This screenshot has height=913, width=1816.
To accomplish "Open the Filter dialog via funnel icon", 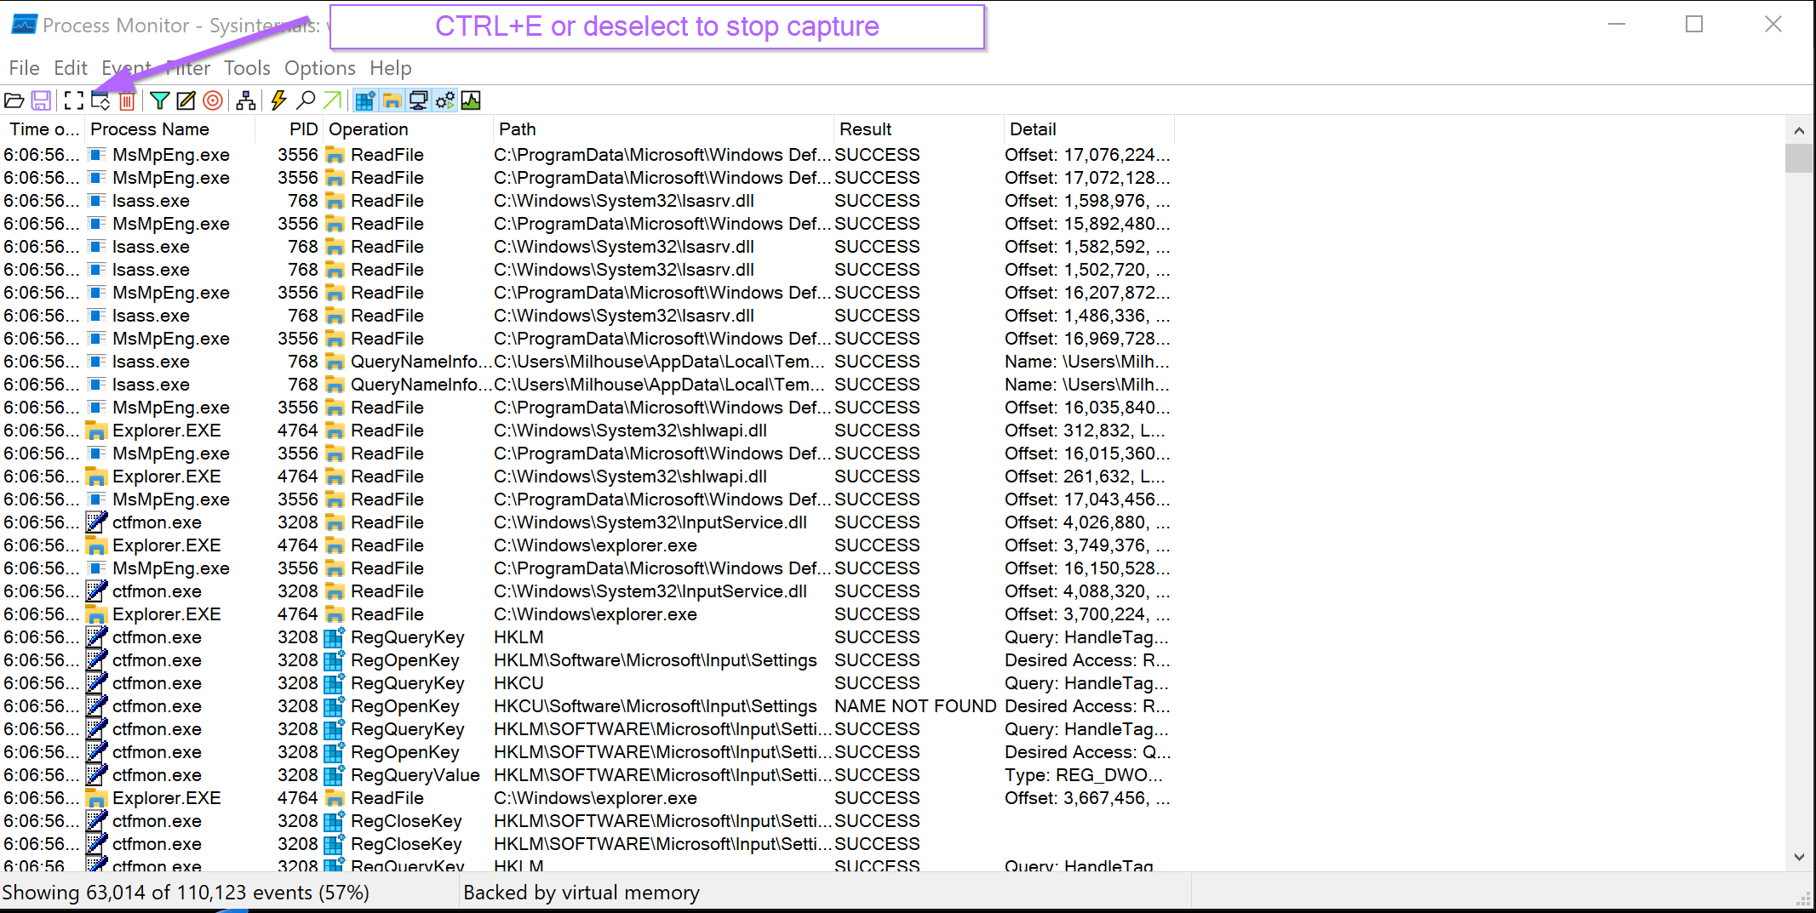I will coord(159,101).
